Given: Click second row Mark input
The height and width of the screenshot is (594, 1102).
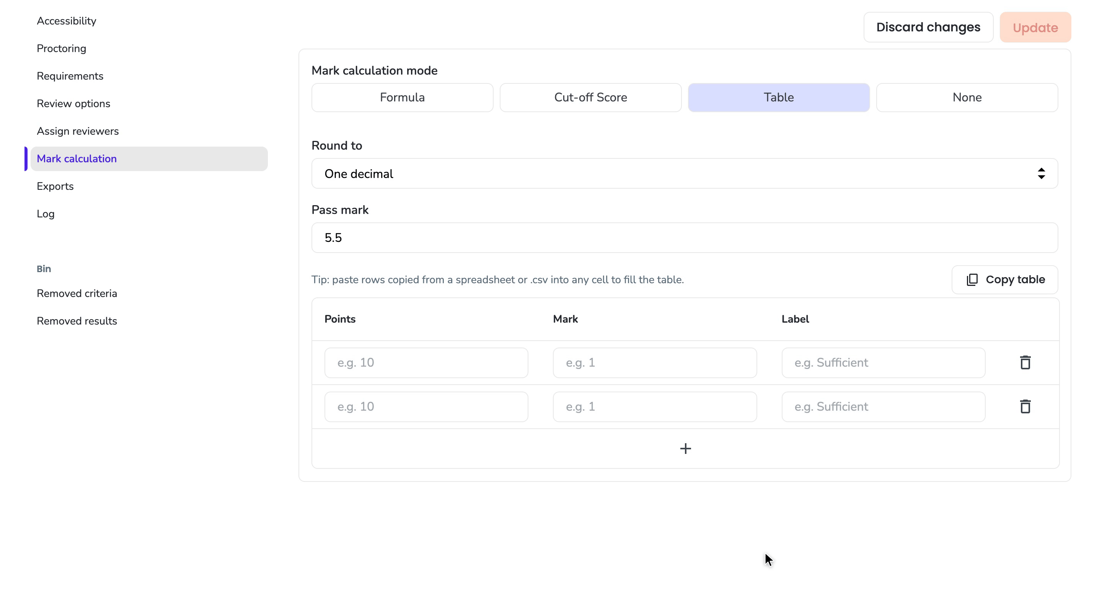Looking at the screenshot, I should pyautogui.click(x=655, y=406).
